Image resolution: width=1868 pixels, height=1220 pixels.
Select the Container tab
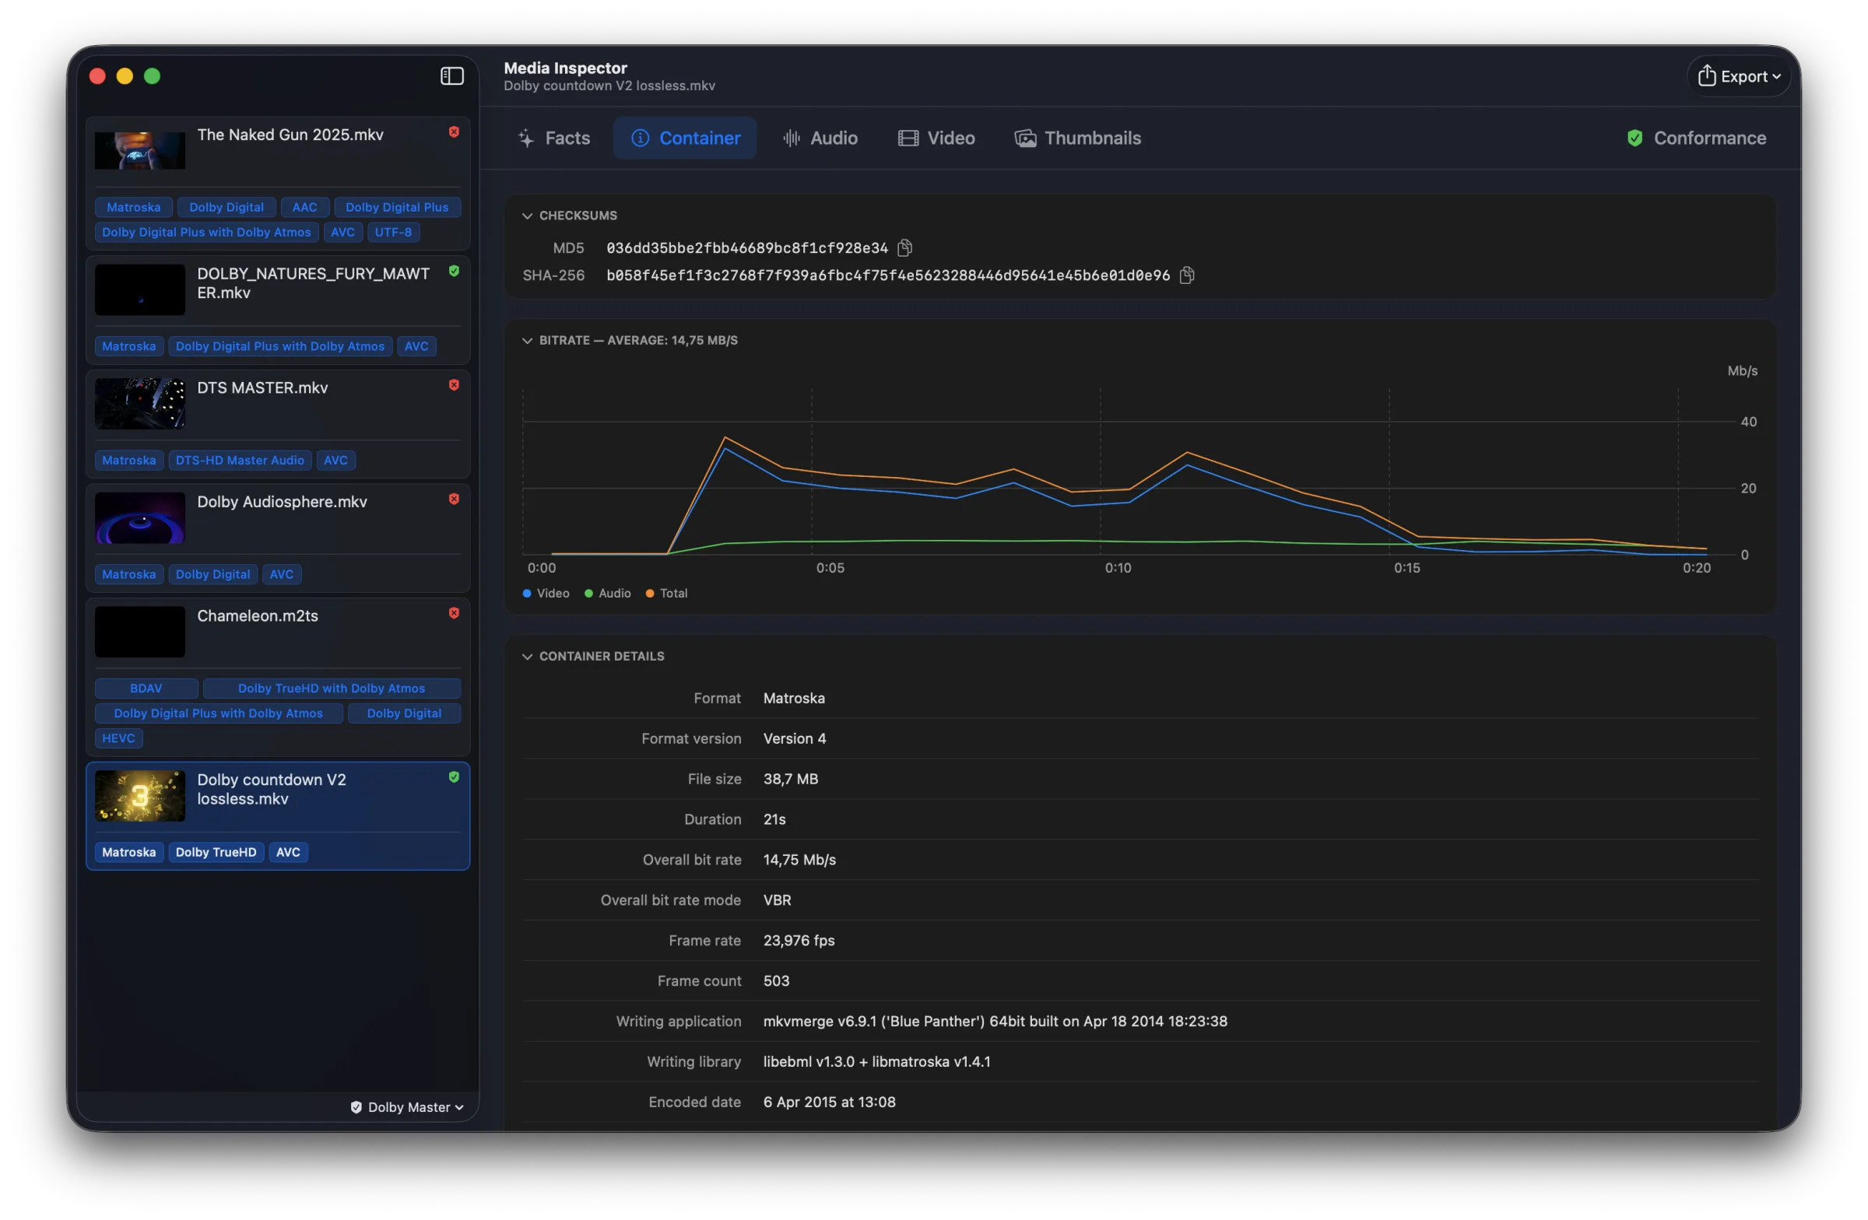(685, 138)
